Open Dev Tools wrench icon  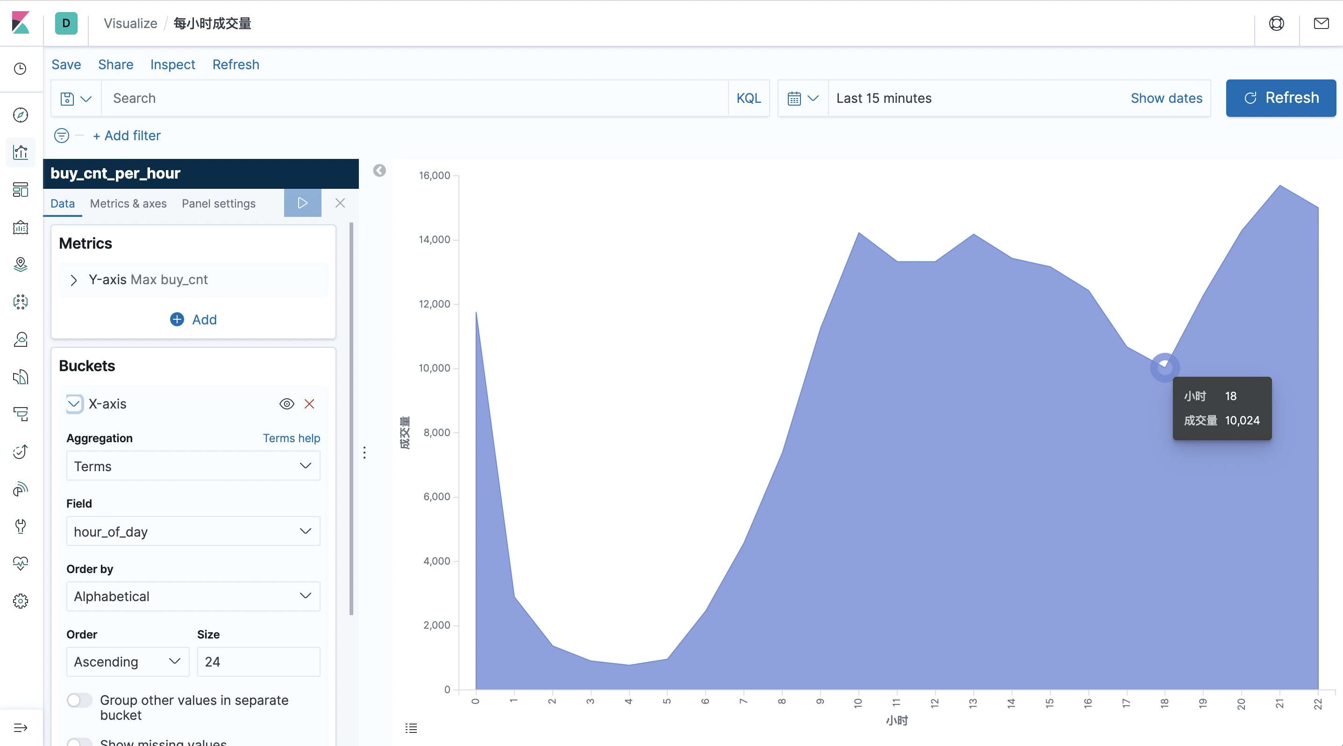[21, 526]
